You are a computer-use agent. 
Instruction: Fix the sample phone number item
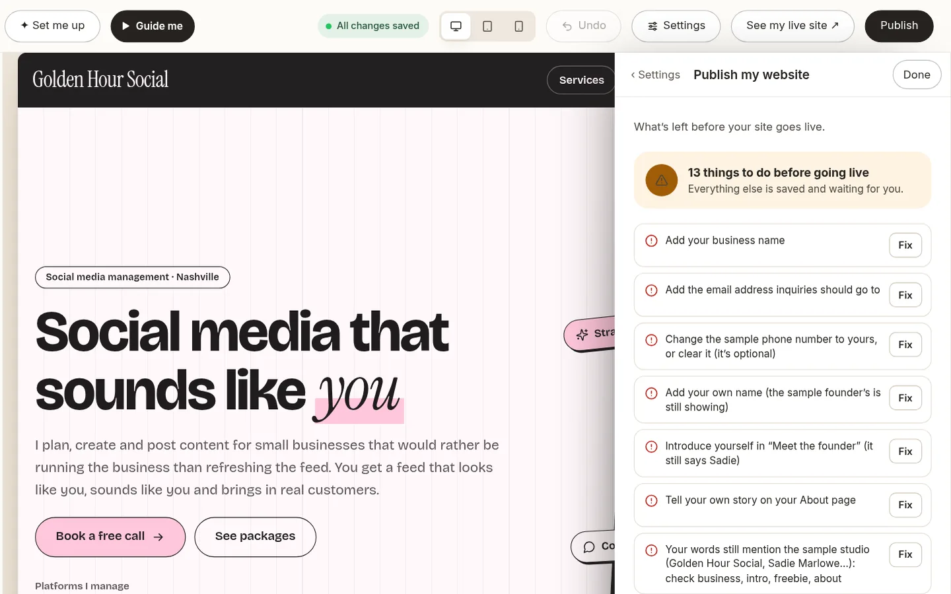point(905,345)
